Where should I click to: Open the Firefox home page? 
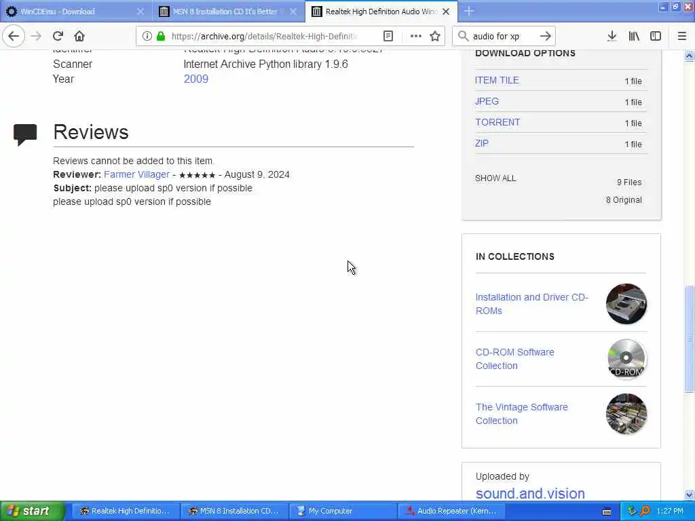(x=79, y=36)
